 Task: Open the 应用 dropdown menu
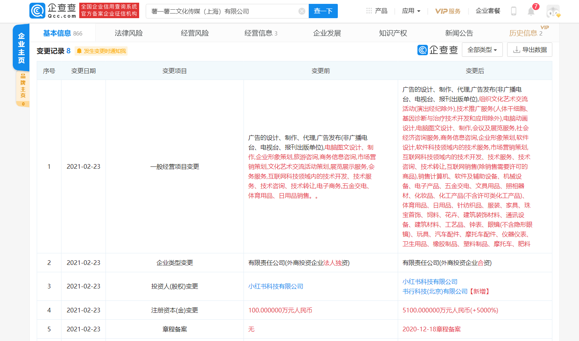click(x=411, y=11)
